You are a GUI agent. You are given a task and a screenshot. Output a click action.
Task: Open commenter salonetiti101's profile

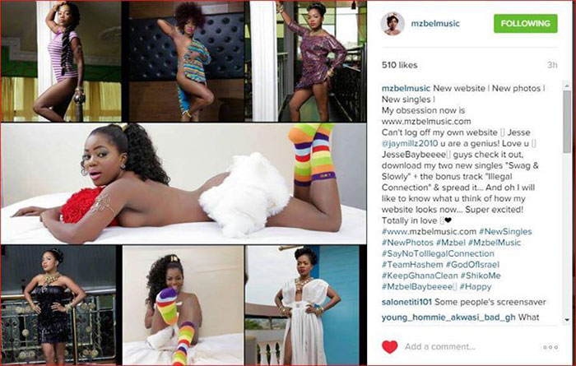point(406,302)
